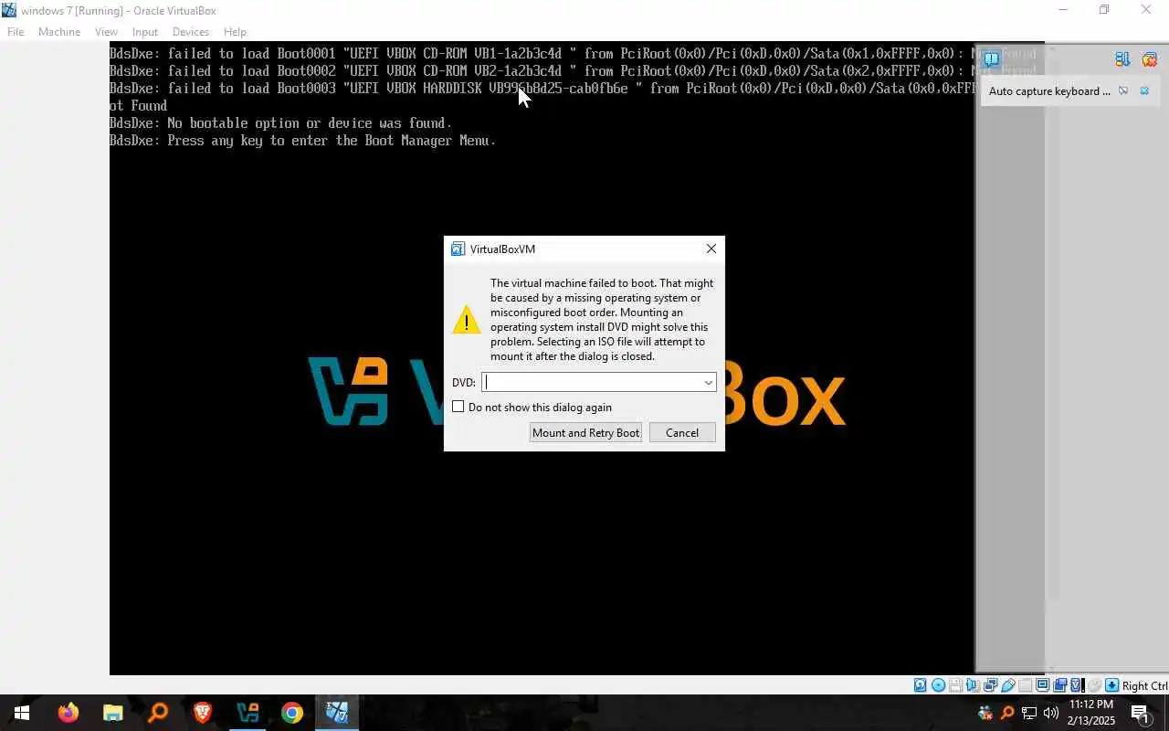The image size is (1169, 731).
Task: Click the Cancel button in dialog
Action: point(682,433)
